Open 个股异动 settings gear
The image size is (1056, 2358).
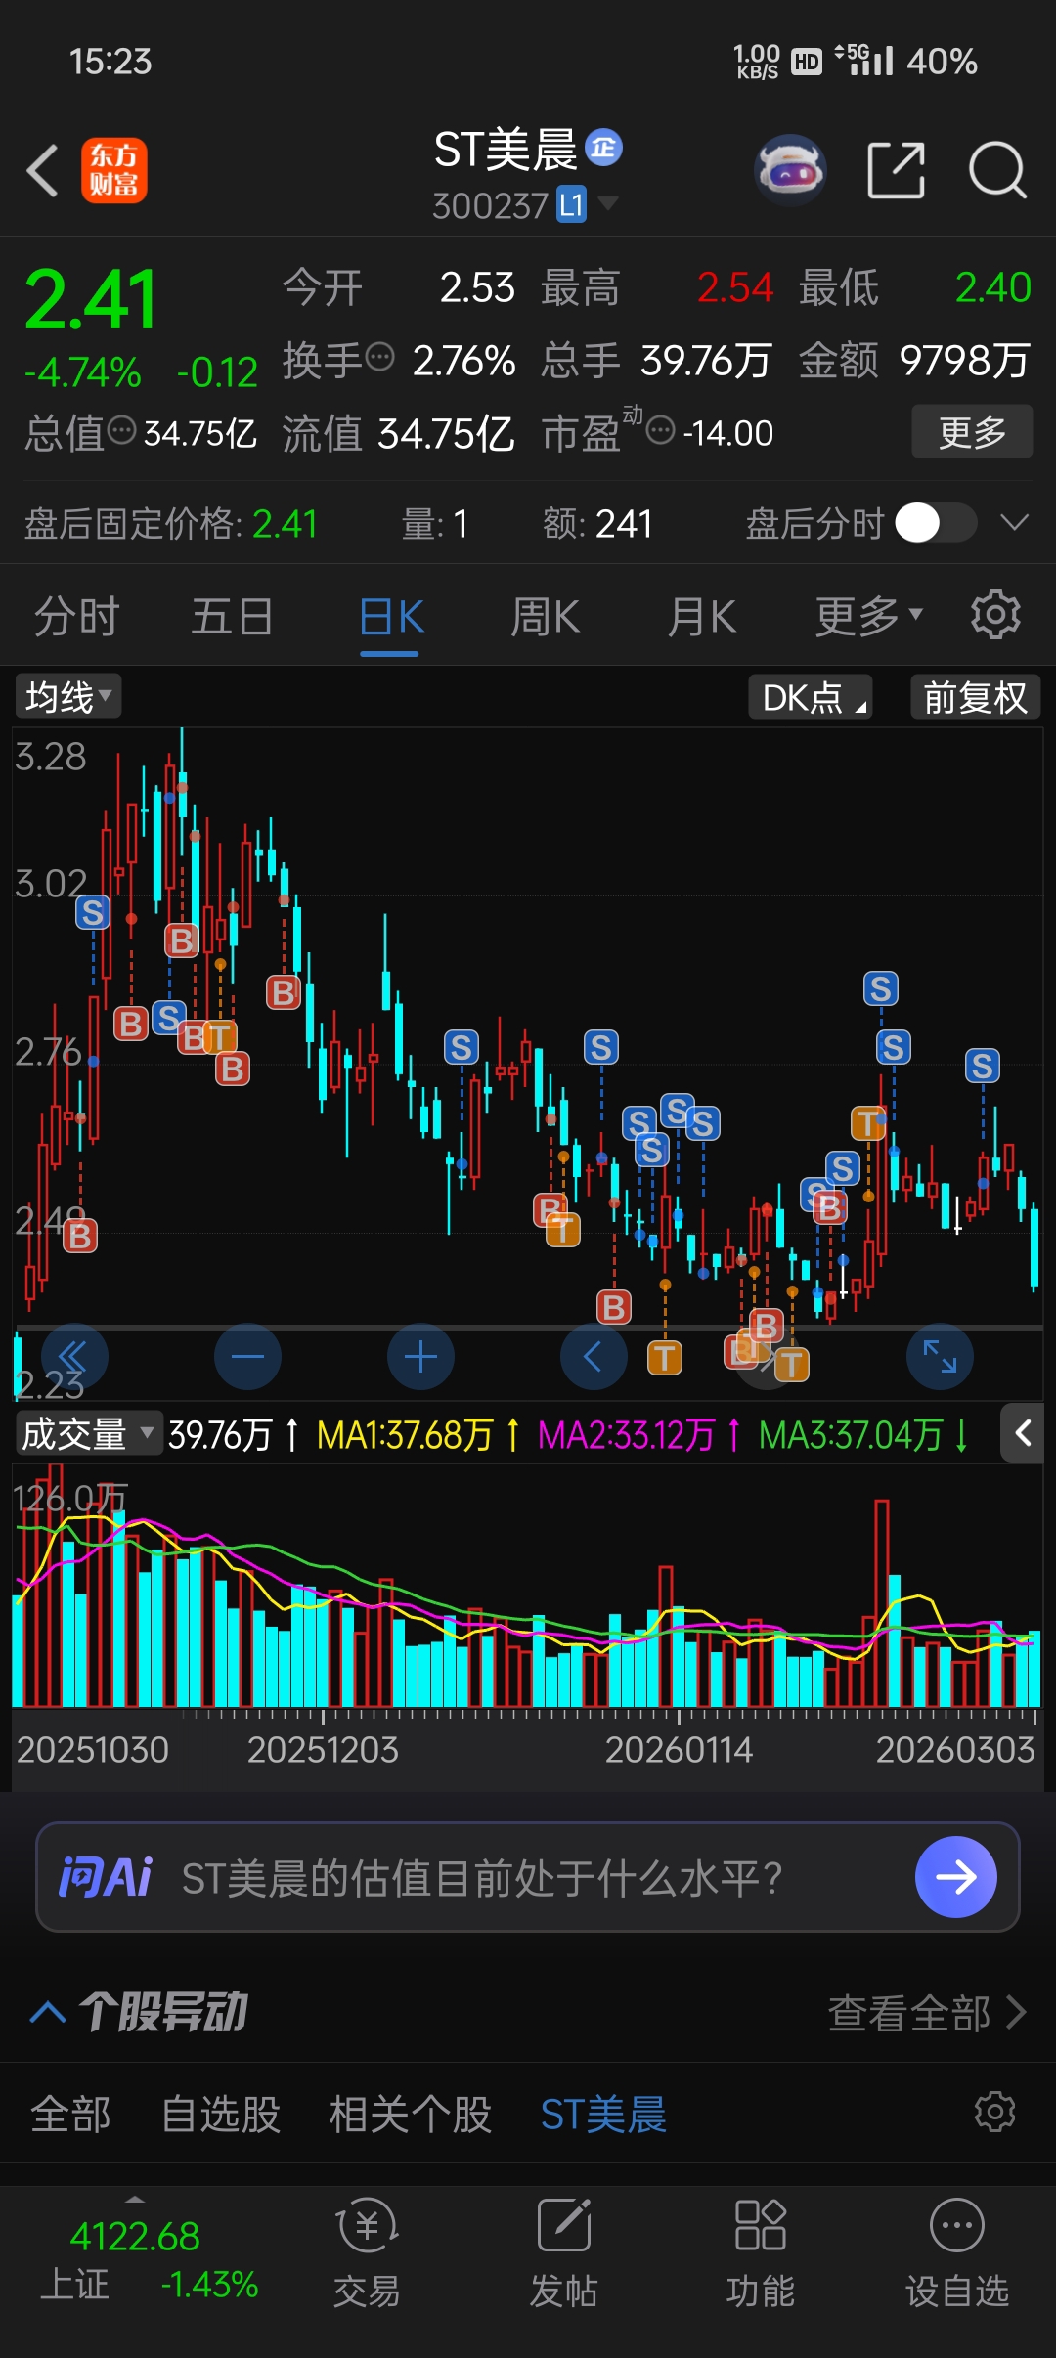pyautogui.click(x=995, y=2112)
